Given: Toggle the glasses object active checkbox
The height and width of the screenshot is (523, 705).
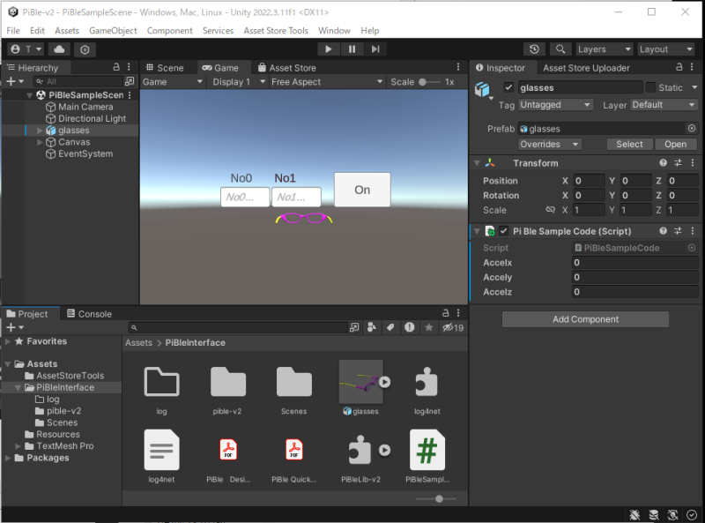Looking at the screenshot, I should pyautogui.click(x=508, y=87).
